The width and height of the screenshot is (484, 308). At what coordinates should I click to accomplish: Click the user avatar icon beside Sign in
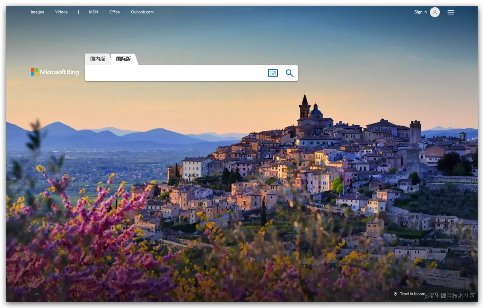pyautogui.click(x=435, y=12)
